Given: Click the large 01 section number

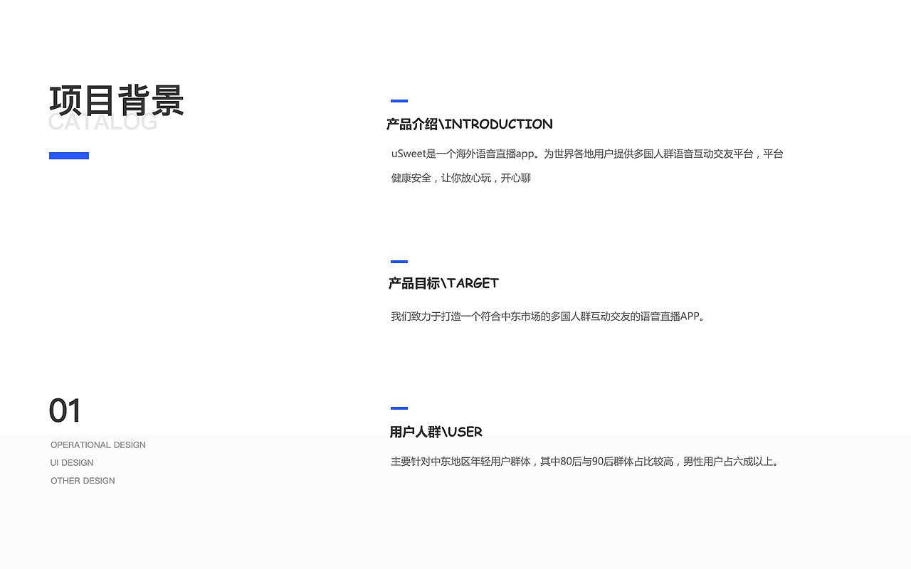Looking at the screenshot, I should pos(65,410).
